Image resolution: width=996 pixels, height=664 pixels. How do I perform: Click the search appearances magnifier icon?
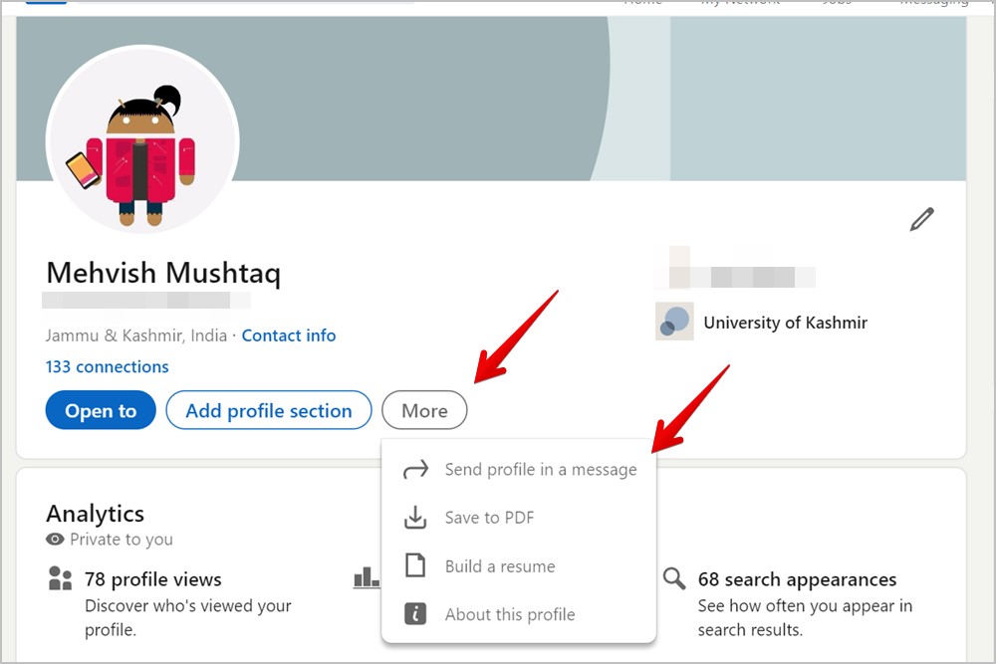click(674, 577)
